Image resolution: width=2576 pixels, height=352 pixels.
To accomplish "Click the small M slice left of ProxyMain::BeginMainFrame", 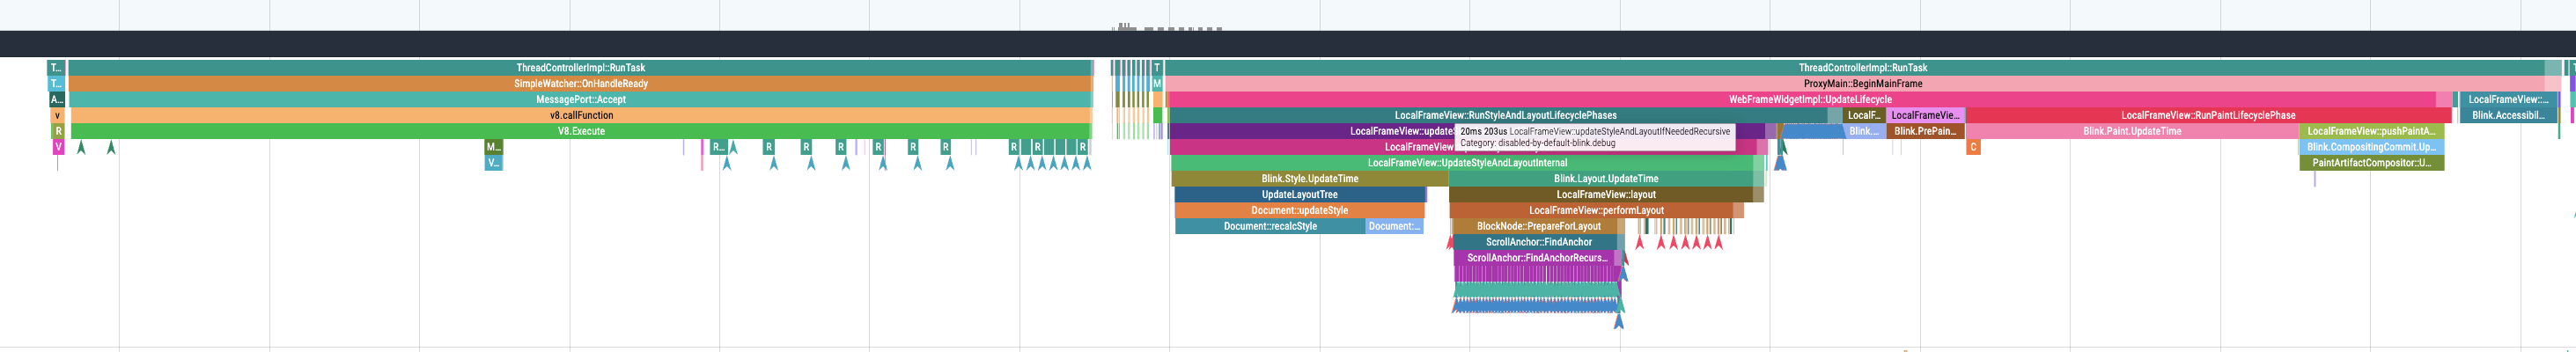I will pyautogui.click(x=1157, y=84).
